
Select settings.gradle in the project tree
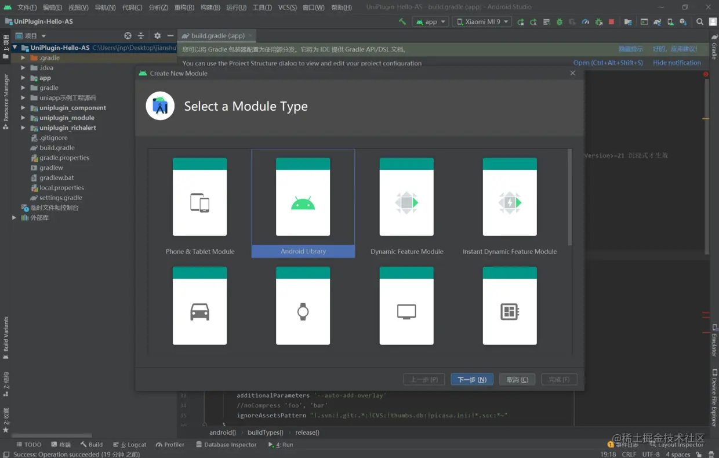[x=60, y=198]
